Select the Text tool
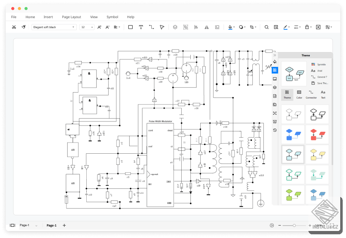 tap(140, 27)
